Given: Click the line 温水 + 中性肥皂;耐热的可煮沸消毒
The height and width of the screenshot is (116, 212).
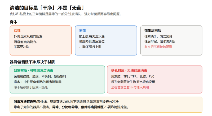Looking at the screenshot, I should pyautogui.click(x=37, y=82).
